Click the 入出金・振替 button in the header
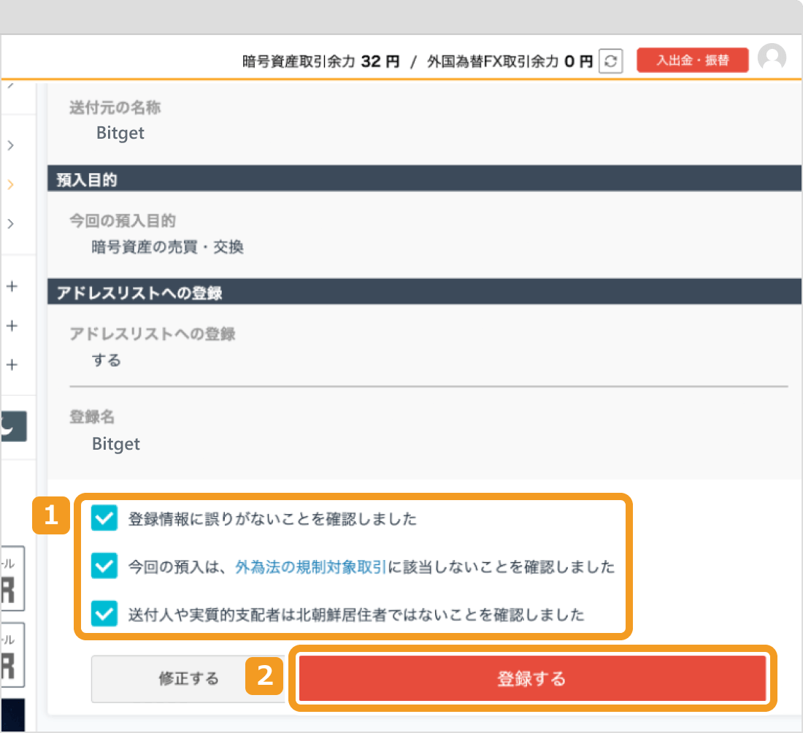803x733 pixels. pyautogui.click(x=692, y=60)
